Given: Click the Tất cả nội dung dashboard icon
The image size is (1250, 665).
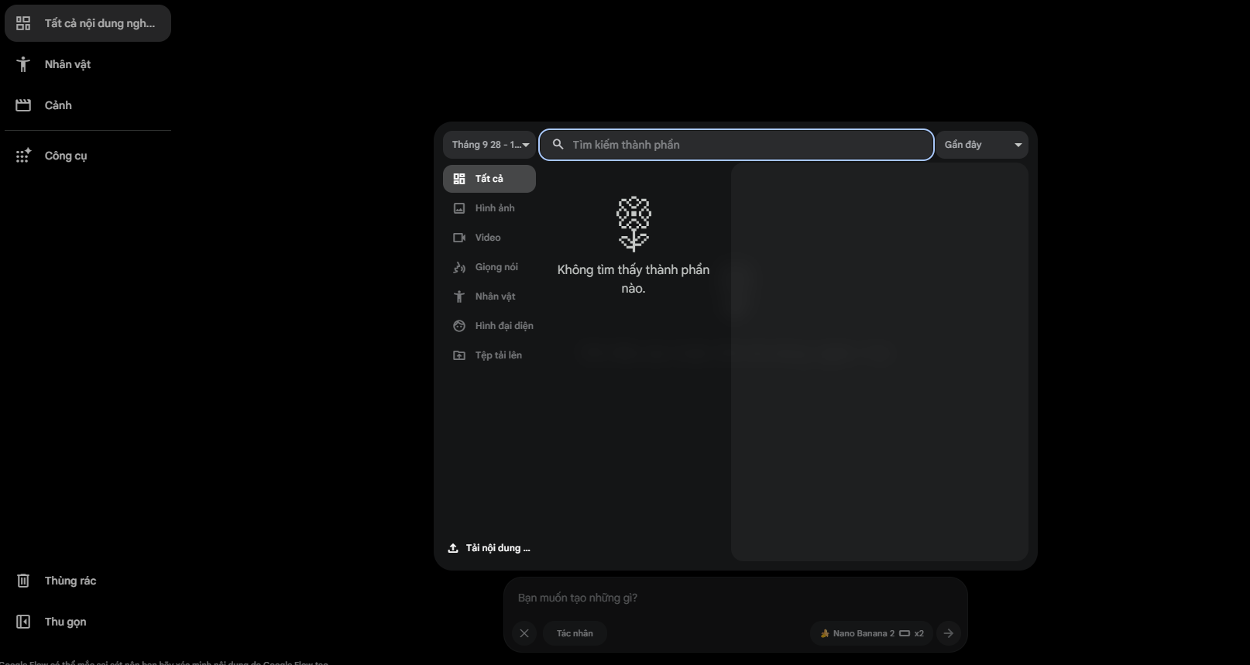Looking at the screenshot, I should [x=23, y=23].
